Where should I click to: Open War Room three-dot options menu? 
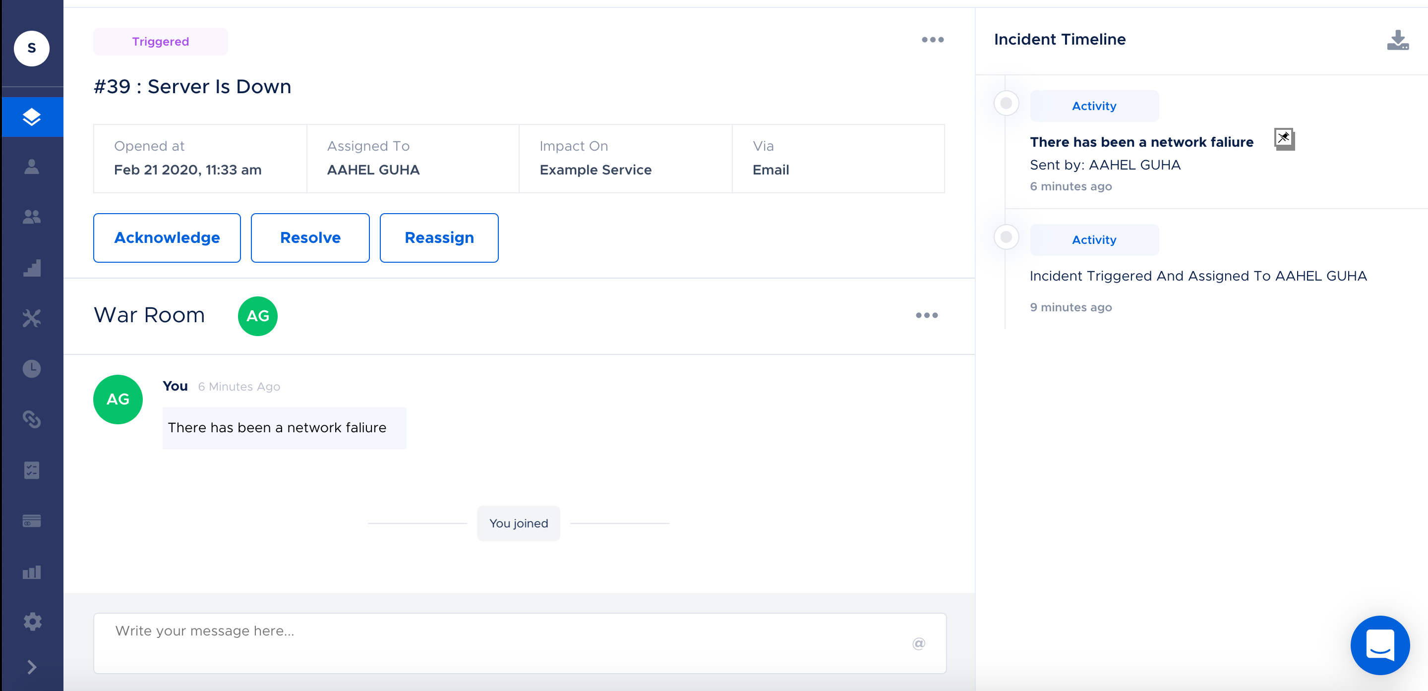(x=926, y=315)
